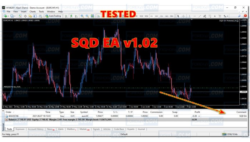Open the Window menu
Viewport: 250px width, 142px height.
(51, 12)
